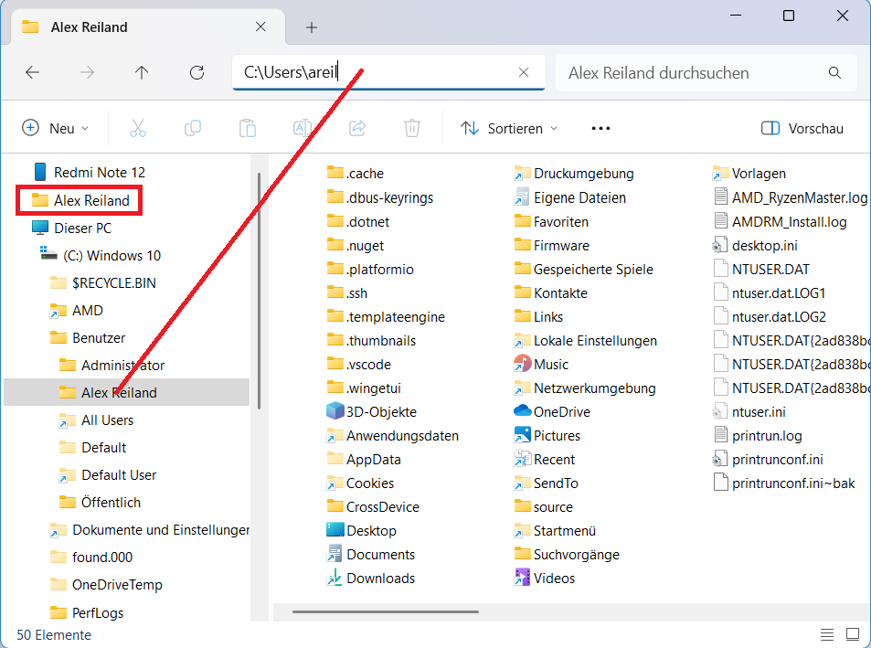
Task: Open the pinned Alex Reiland sidebar folder
Action: pos(80,200)
